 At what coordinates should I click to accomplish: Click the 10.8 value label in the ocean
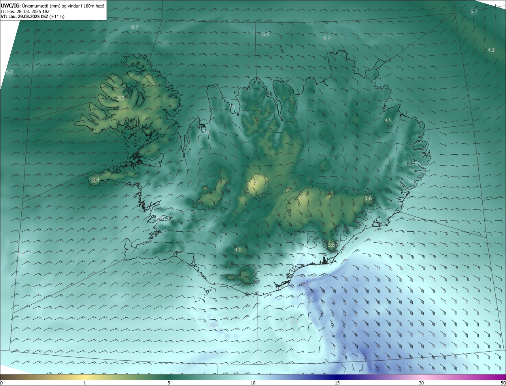(x=213, y=325)
